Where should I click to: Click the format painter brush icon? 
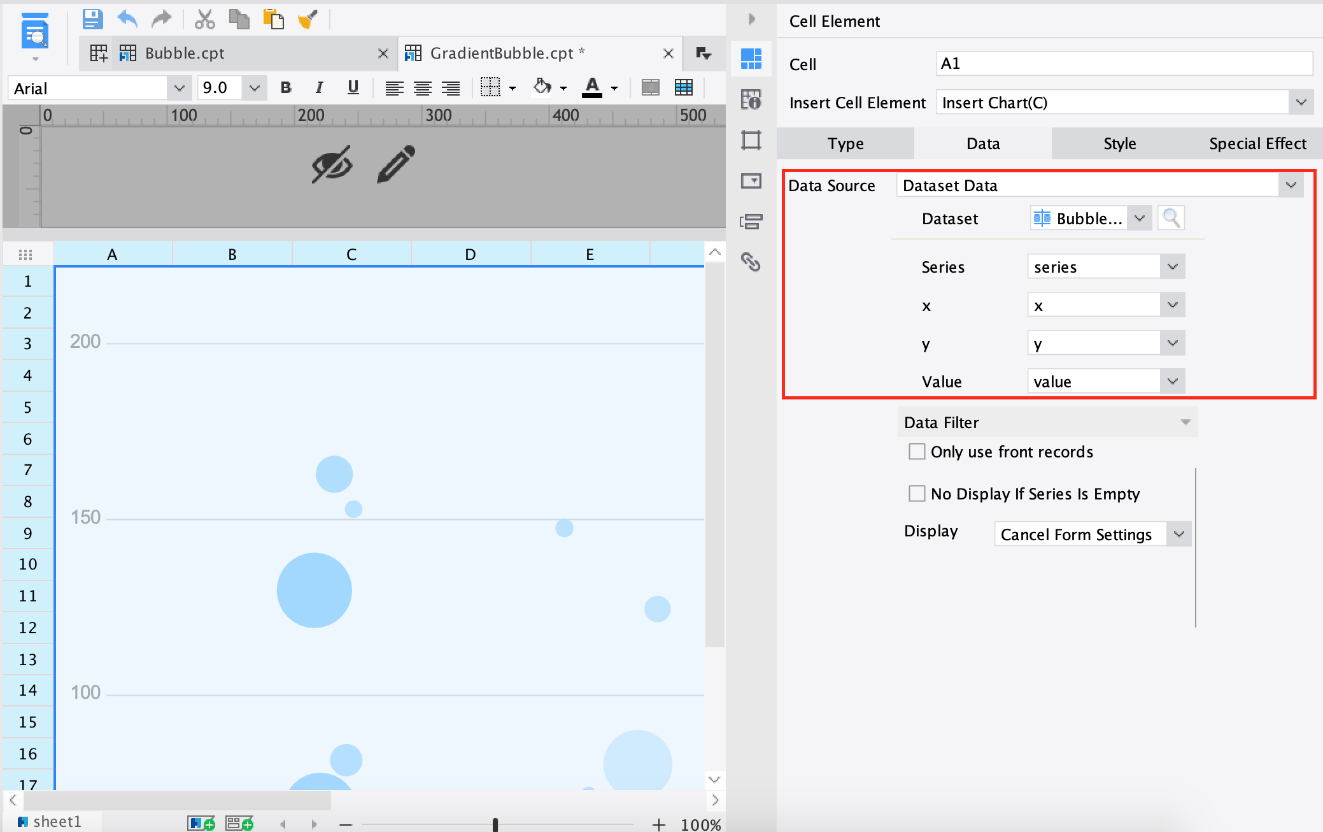(x=308, y=19)
